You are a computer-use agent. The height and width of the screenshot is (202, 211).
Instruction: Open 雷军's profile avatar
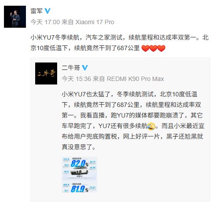15,17
